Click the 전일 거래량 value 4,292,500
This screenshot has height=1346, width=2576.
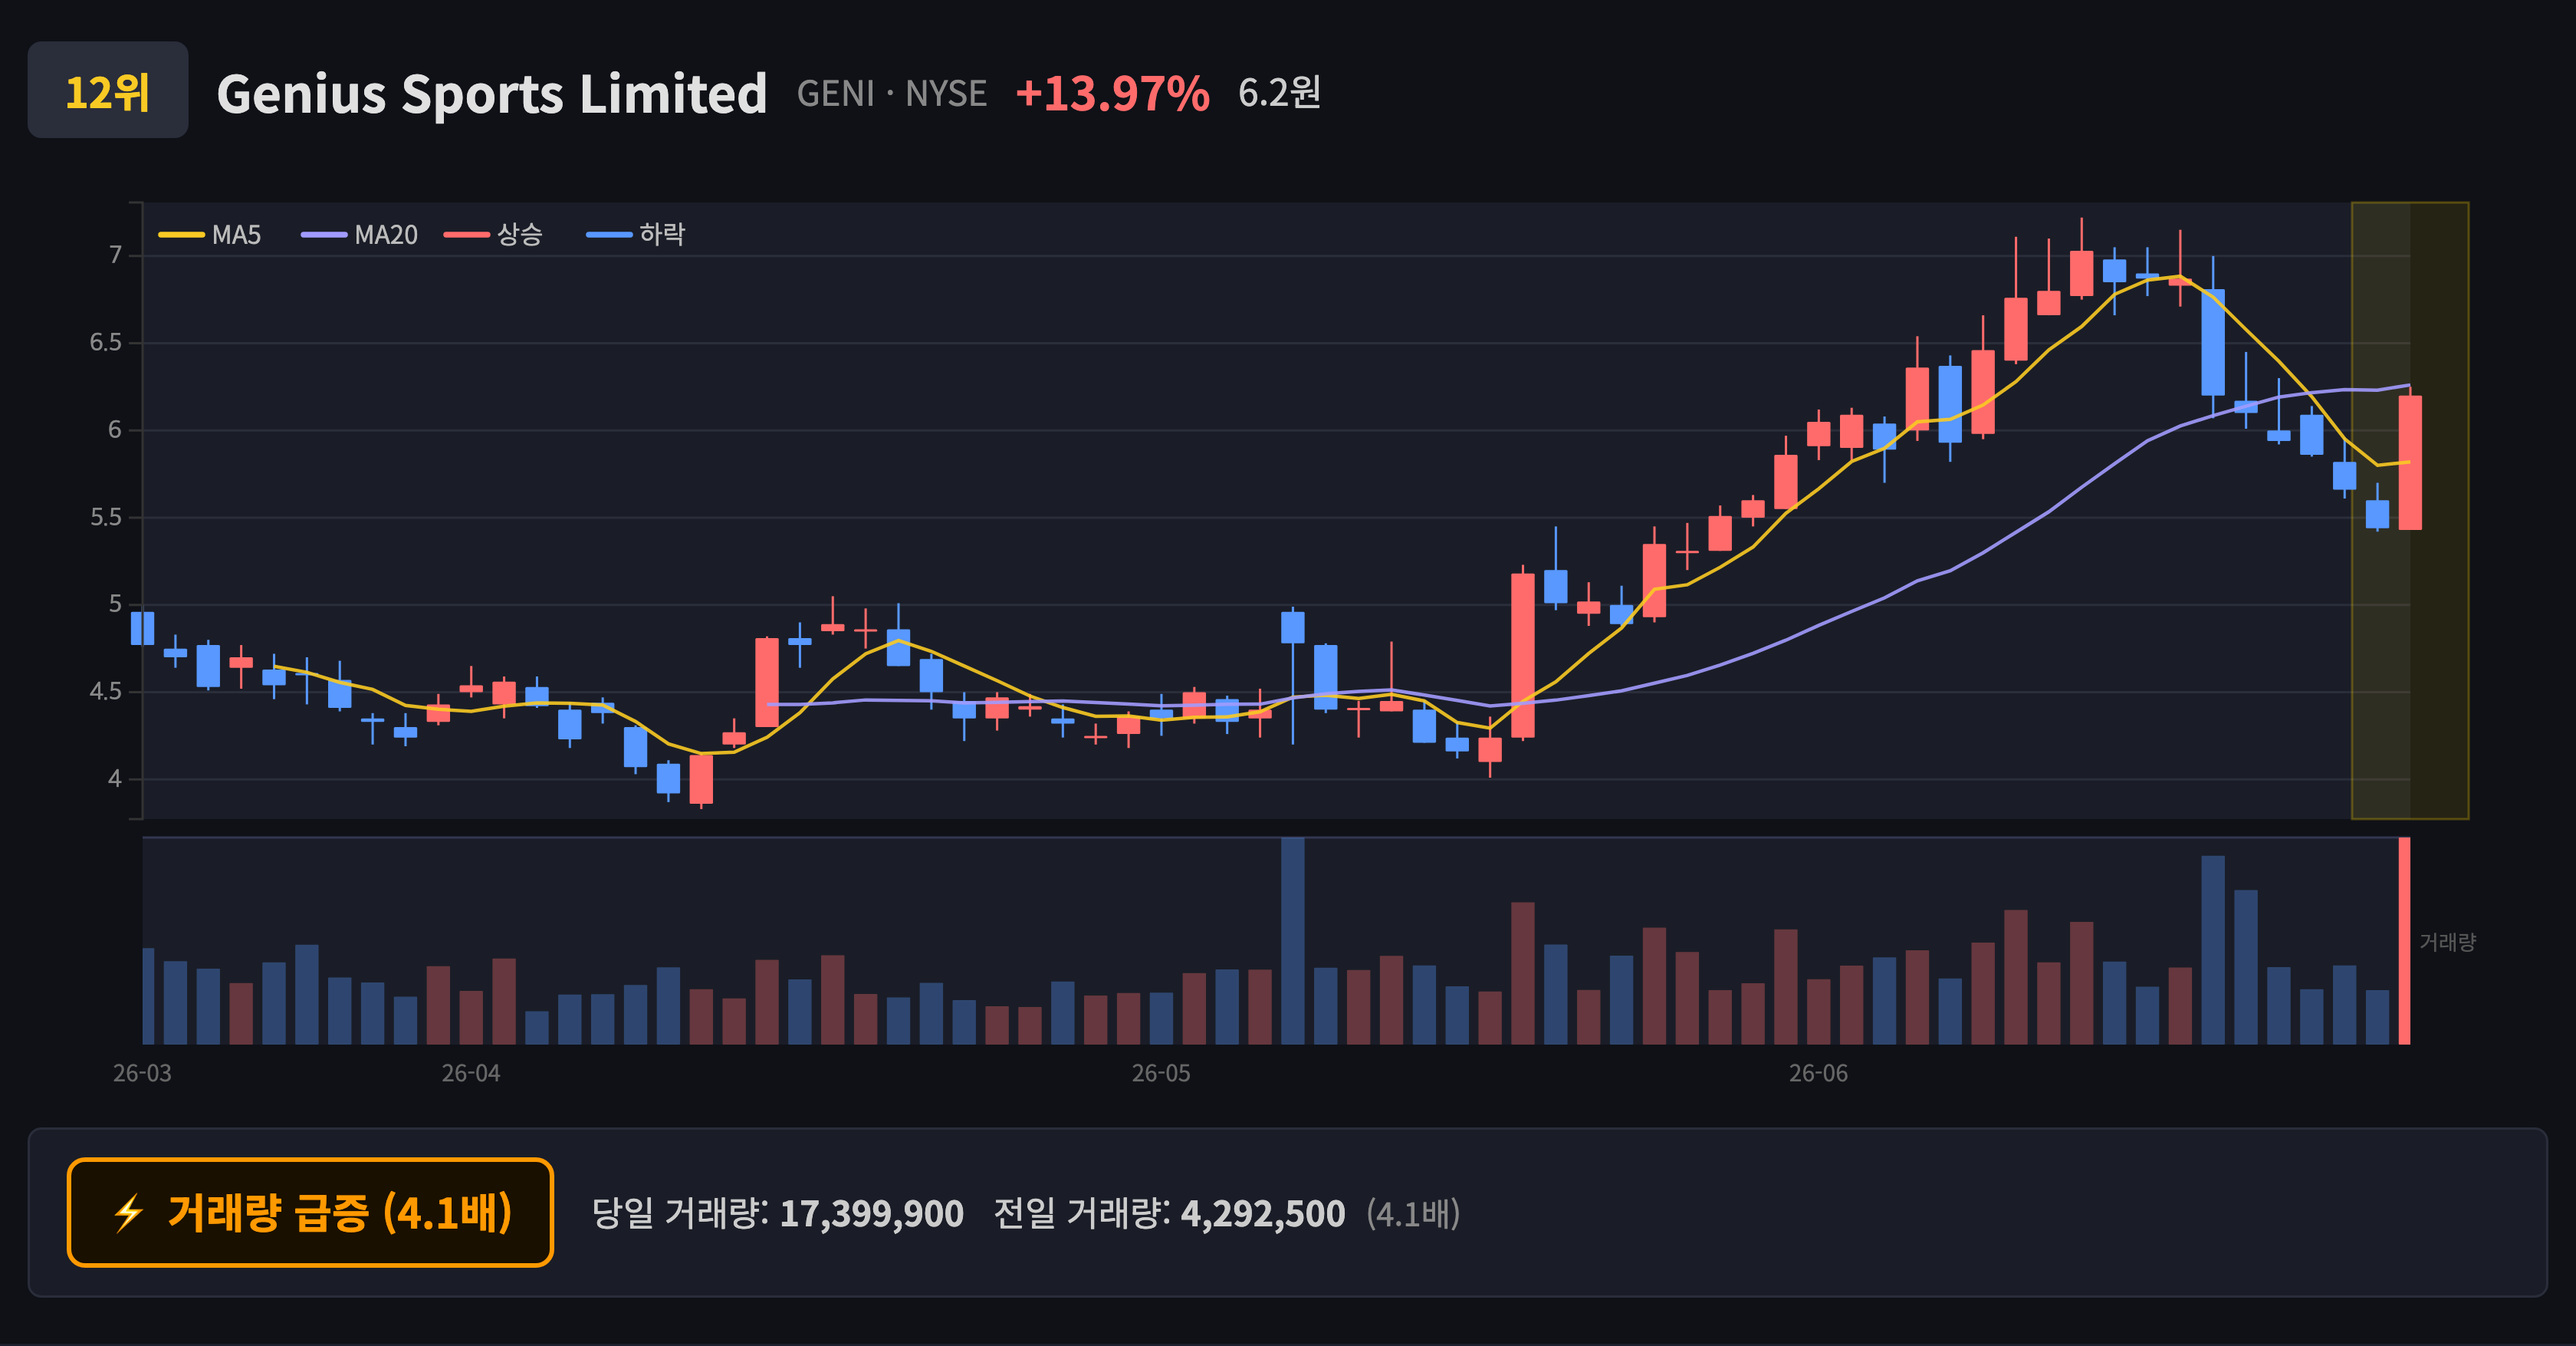1263,1214
